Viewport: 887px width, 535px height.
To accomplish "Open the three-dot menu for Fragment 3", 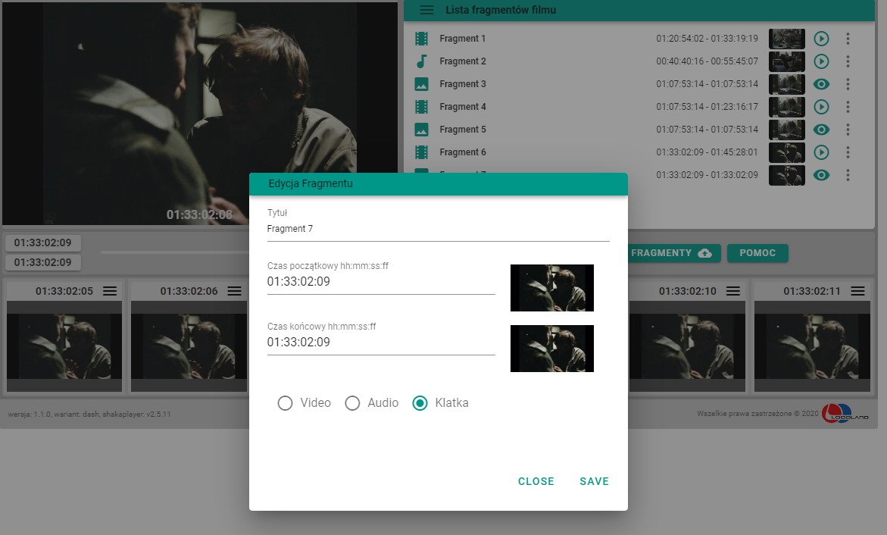I will click(x=848, y=84).
